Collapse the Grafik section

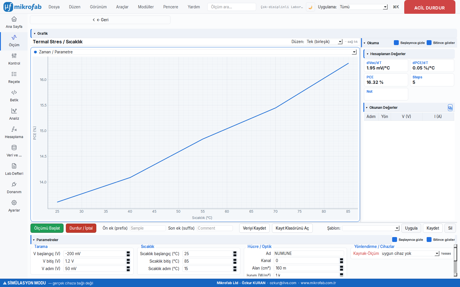[x=35, y=34]
